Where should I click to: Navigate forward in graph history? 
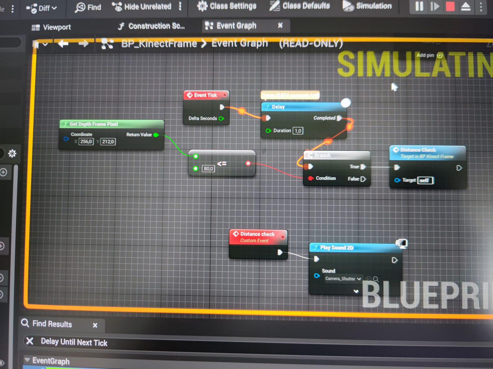[83, 44]
